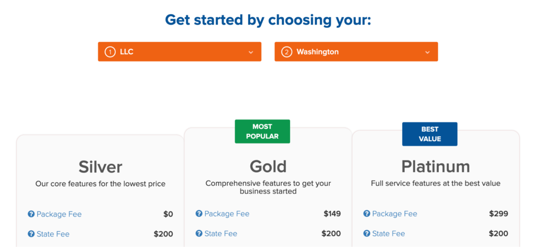The width and height of the screenshot is (544, 247).
Task: Click the circled number 1 step icon
Action: tap(110, 53)
